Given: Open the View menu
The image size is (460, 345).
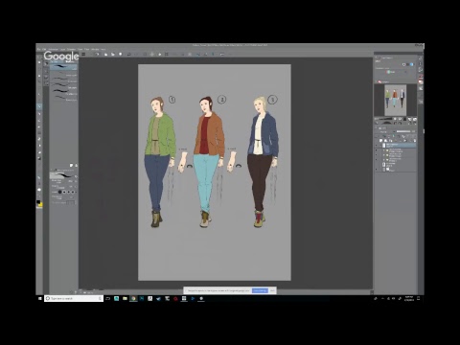Looking at the screenshot, I should [80, 49].
